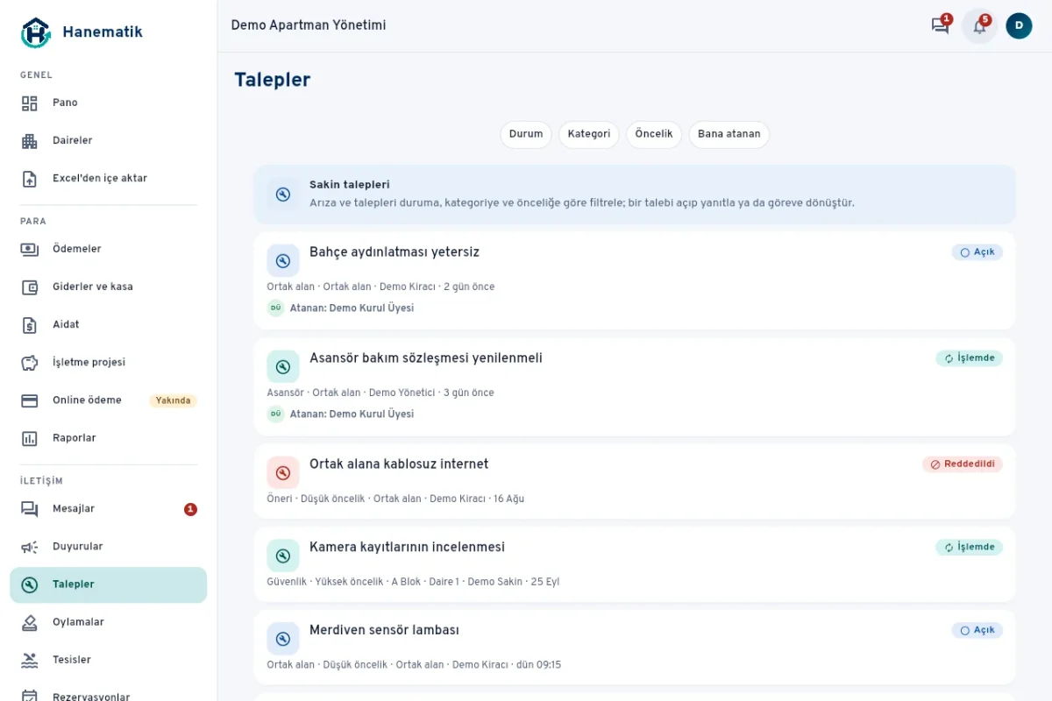The image size is (1052, 701).
Task: Open Rezervasyonlar in the sidebar
Action: pos(109,697)
